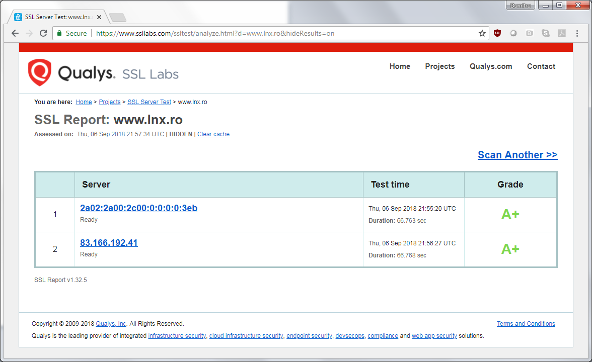Click the gray circle extension icon

point(513,33)
